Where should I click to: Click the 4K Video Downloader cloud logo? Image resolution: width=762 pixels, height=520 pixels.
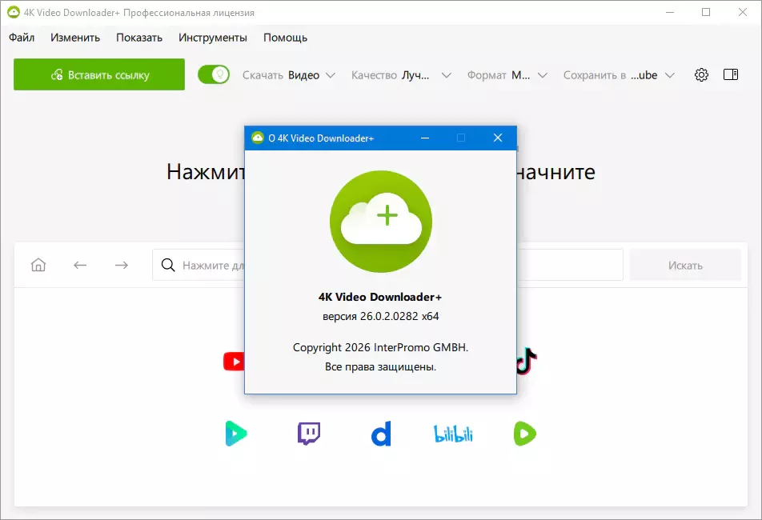tap(381, 220)
